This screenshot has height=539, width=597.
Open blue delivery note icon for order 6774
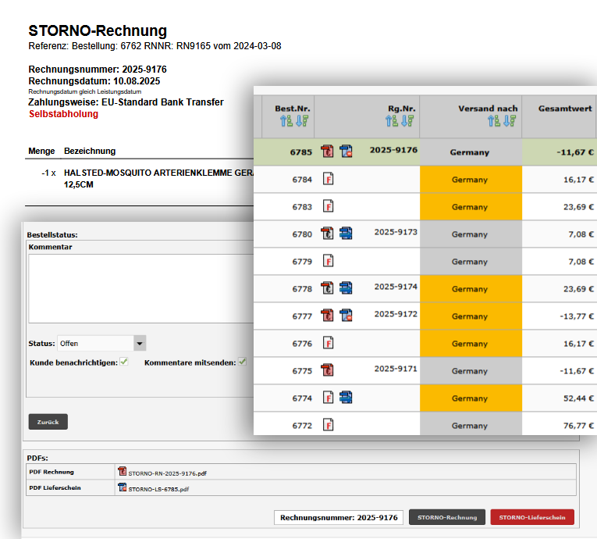click(346, 398)
